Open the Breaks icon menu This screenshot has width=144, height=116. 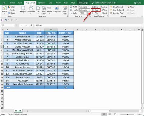click(50, 8)
